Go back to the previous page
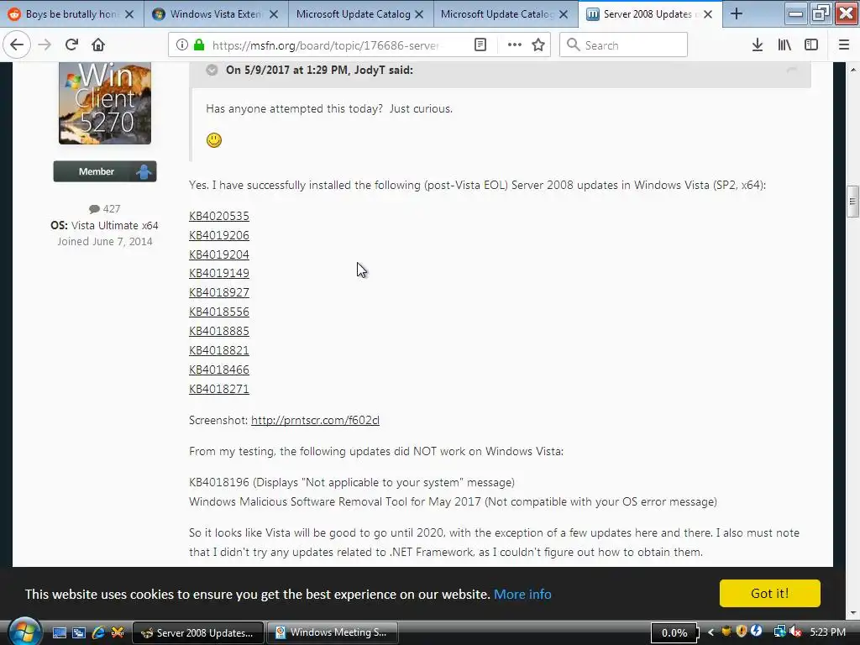Image resolution: width=860 pixels, height=645 pixels. coord(17,45)
